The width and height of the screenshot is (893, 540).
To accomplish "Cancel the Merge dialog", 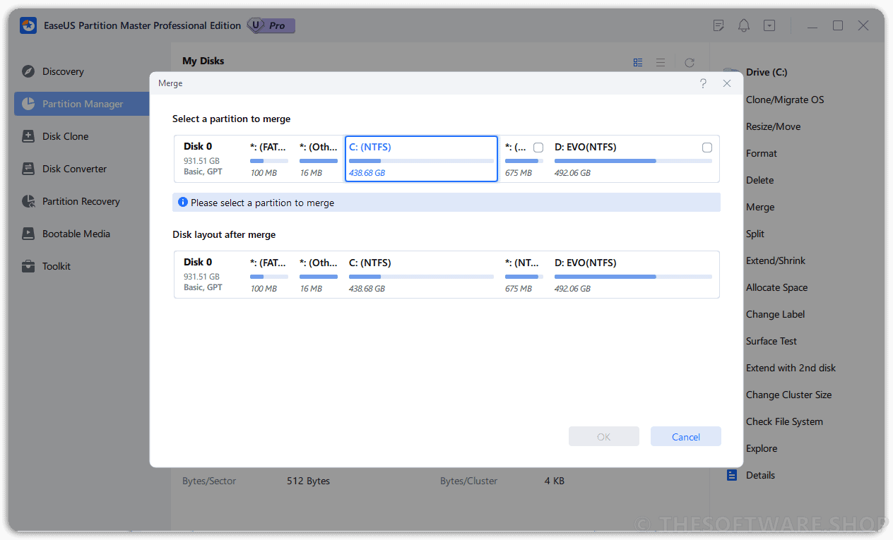I will pyautogui.click(x=686, y=436).
